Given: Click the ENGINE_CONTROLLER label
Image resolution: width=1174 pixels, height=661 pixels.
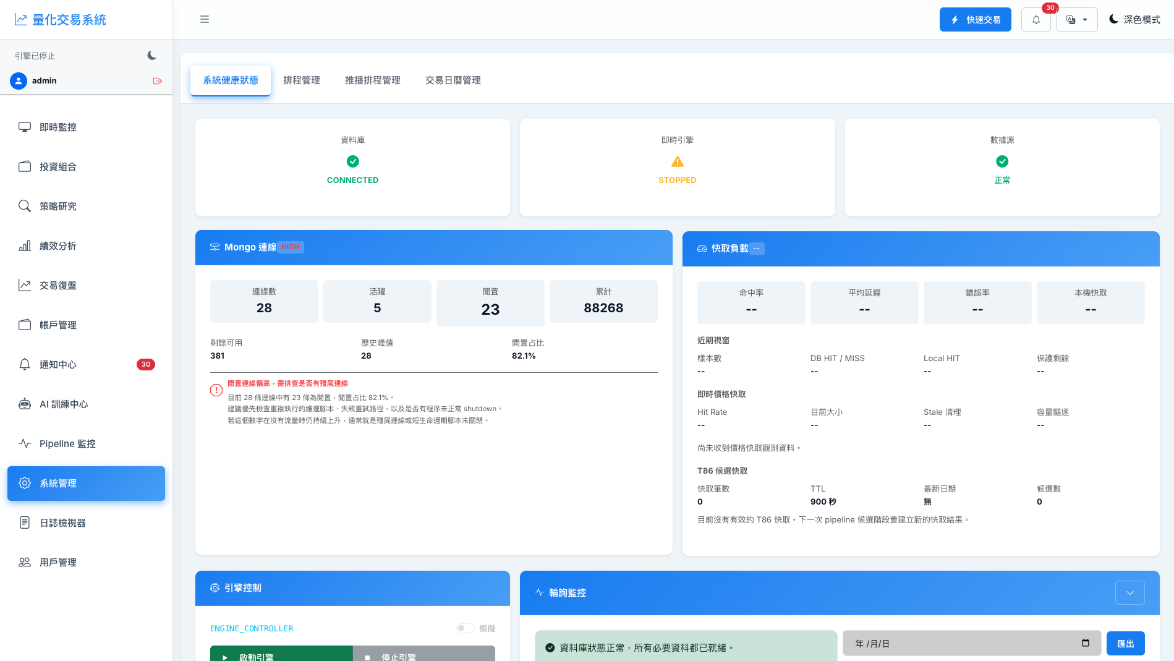Looking at the screenshot, I should tap(252, 628).
